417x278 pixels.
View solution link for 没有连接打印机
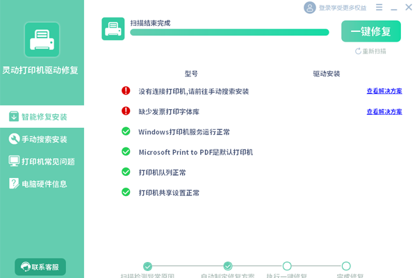[x=384, y=91]
